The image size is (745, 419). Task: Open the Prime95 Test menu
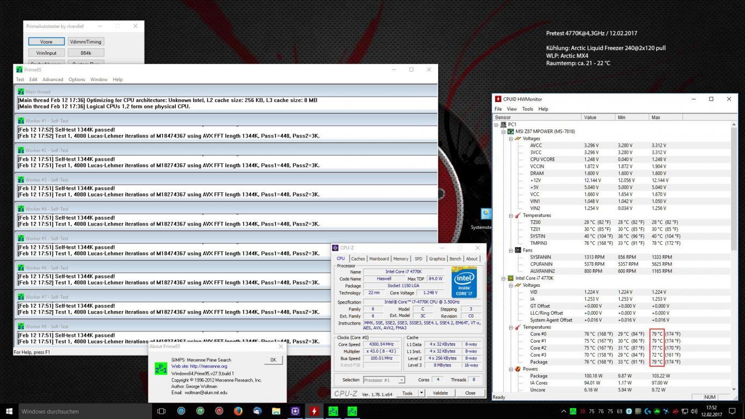20,80
